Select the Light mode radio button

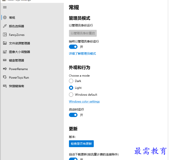(71, 88)
